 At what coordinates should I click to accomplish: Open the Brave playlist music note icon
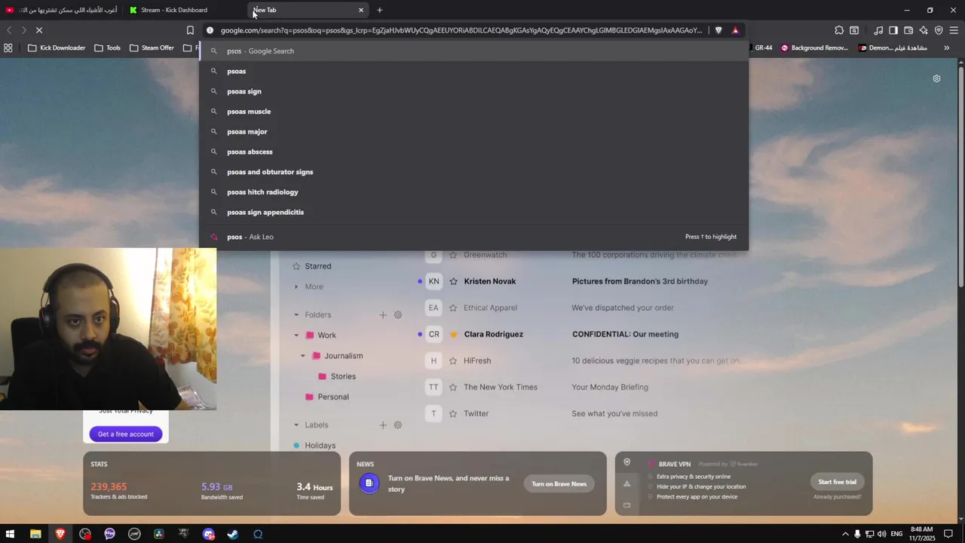pyautogui.click(x=878, y=30)
